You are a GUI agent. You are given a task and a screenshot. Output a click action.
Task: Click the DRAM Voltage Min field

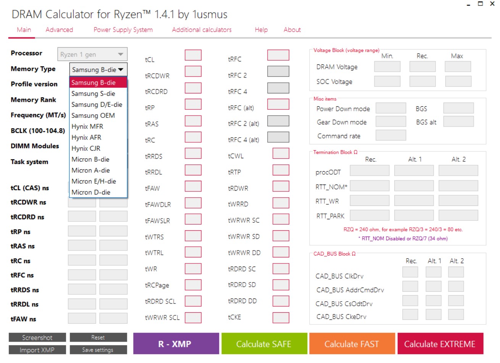(x=387, y=66)
